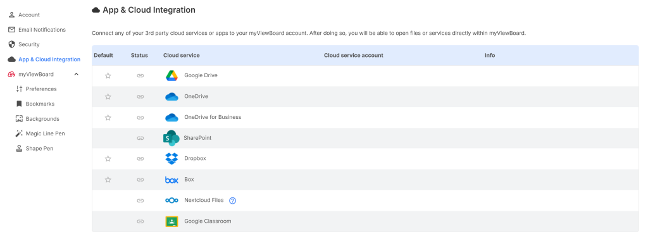Open the myViewBoard menu label

[36, 75]
